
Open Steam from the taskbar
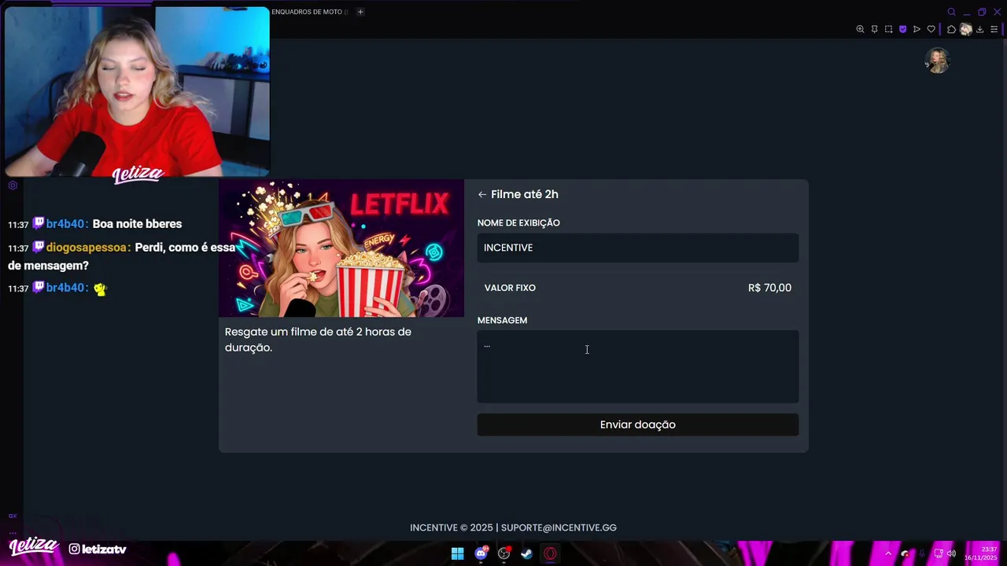tap(527, 553)
